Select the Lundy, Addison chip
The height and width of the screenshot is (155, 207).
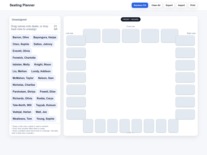[x=41, y=71]
